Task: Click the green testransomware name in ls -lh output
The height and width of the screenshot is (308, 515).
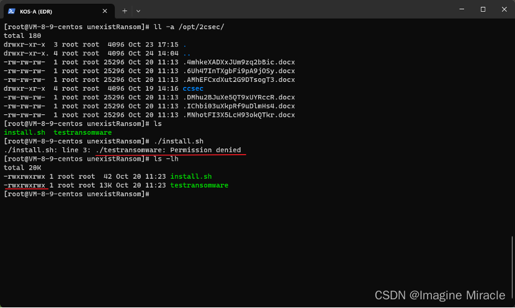Action: click(x=199, y=185)
